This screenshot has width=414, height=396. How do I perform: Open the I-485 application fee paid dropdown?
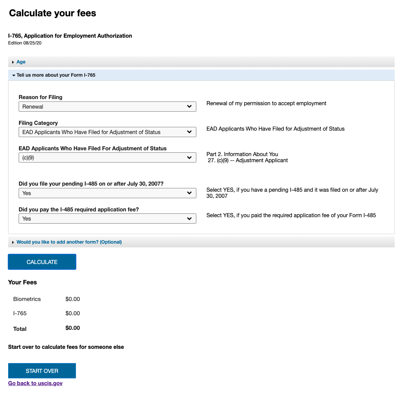point(107,219)
